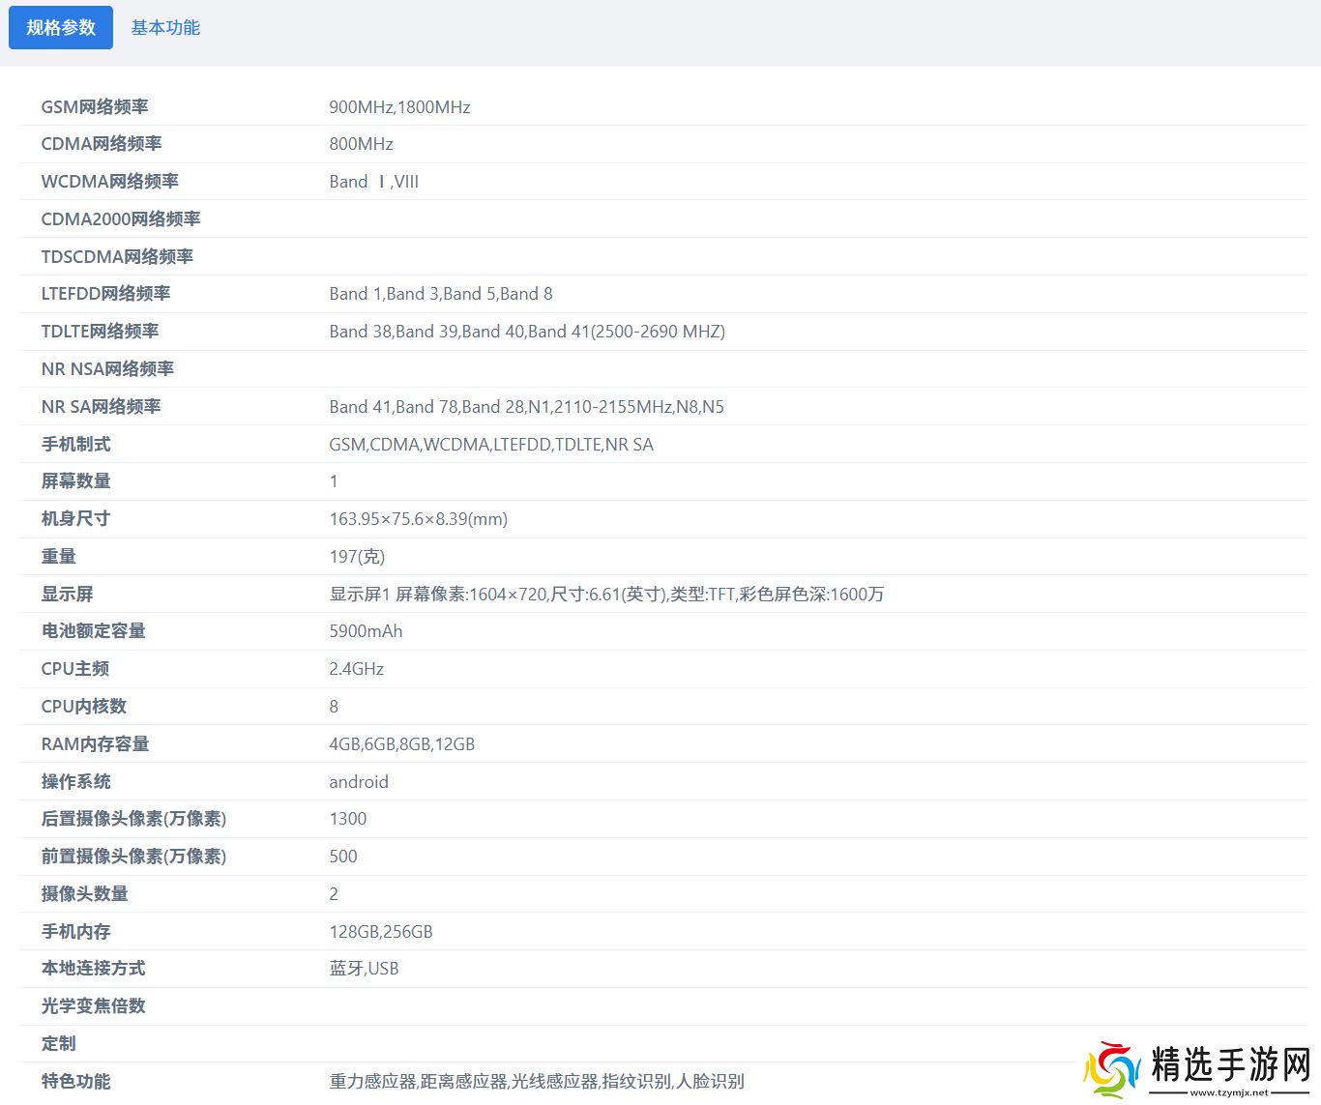Click the RAM内存容量 options value
Screen dimensions: 1321x1105
point(401,744)
